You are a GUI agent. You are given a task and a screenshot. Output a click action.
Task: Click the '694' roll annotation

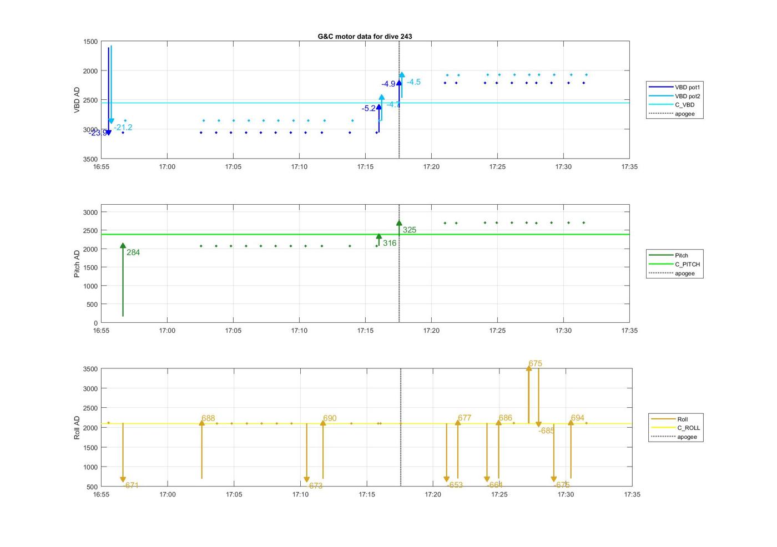pos(577,418)
